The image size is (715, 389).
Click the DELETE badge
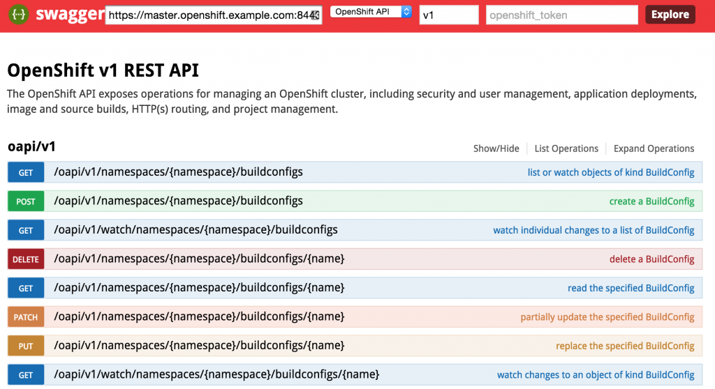point(26,259)
